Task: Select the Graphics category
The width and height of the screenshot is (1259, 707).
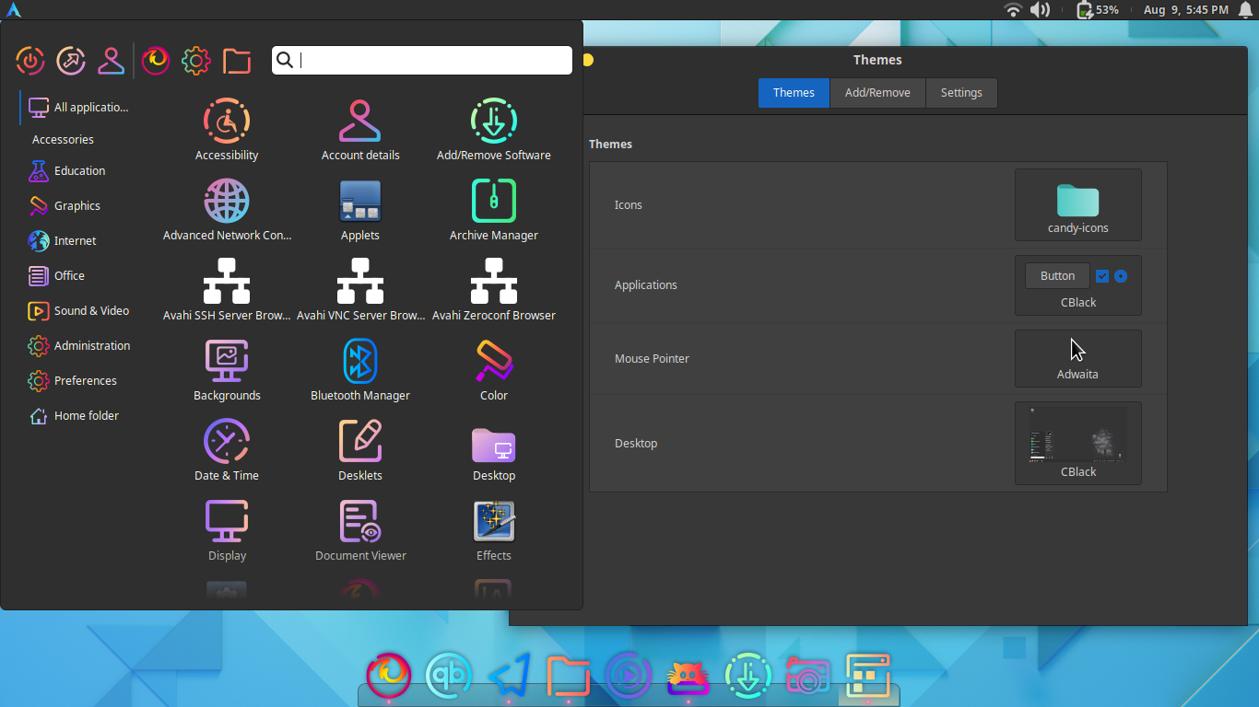Action: (76, 206)
